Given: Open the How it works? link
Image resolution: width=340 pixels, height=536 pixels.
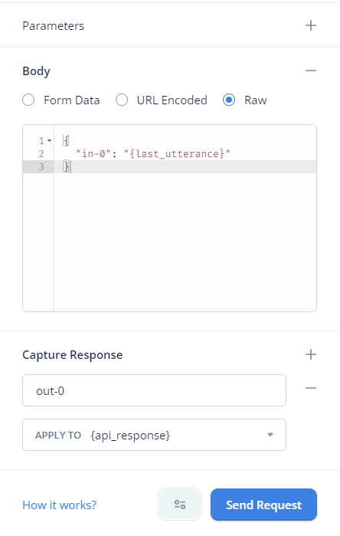Looking at the screenshot, I should pos(60,505).
